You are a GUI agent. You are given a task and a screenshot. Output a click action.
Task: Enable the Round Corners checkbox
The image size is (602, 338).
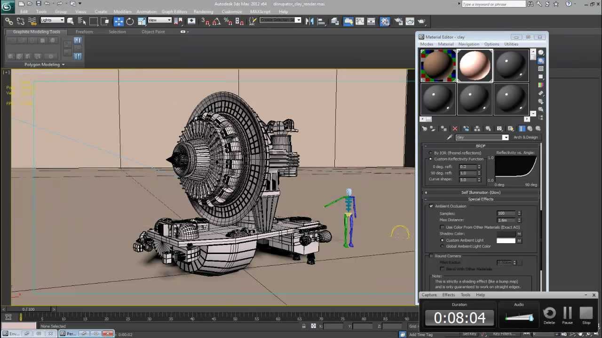coord(431,256)
